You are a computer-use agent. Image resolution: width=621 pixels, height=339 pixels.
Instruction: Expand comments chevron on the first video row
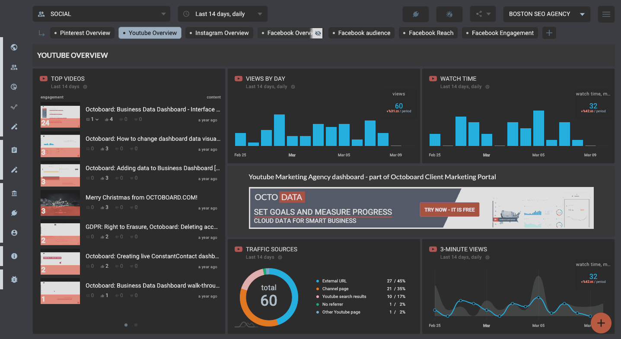click(97, 120)
